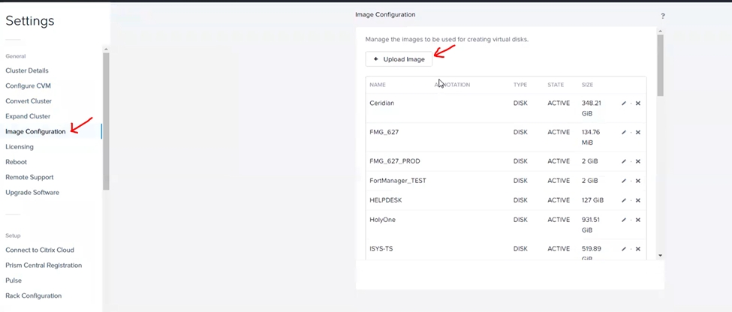Click the pencil edit icon for Ceridian
732x312 pixels.
(624, 103)
